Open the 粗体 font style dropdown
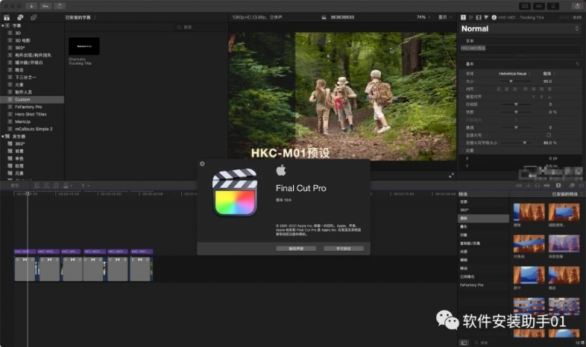Image resolution: width=586 pixels, height=347 pixels. [549, 74]
